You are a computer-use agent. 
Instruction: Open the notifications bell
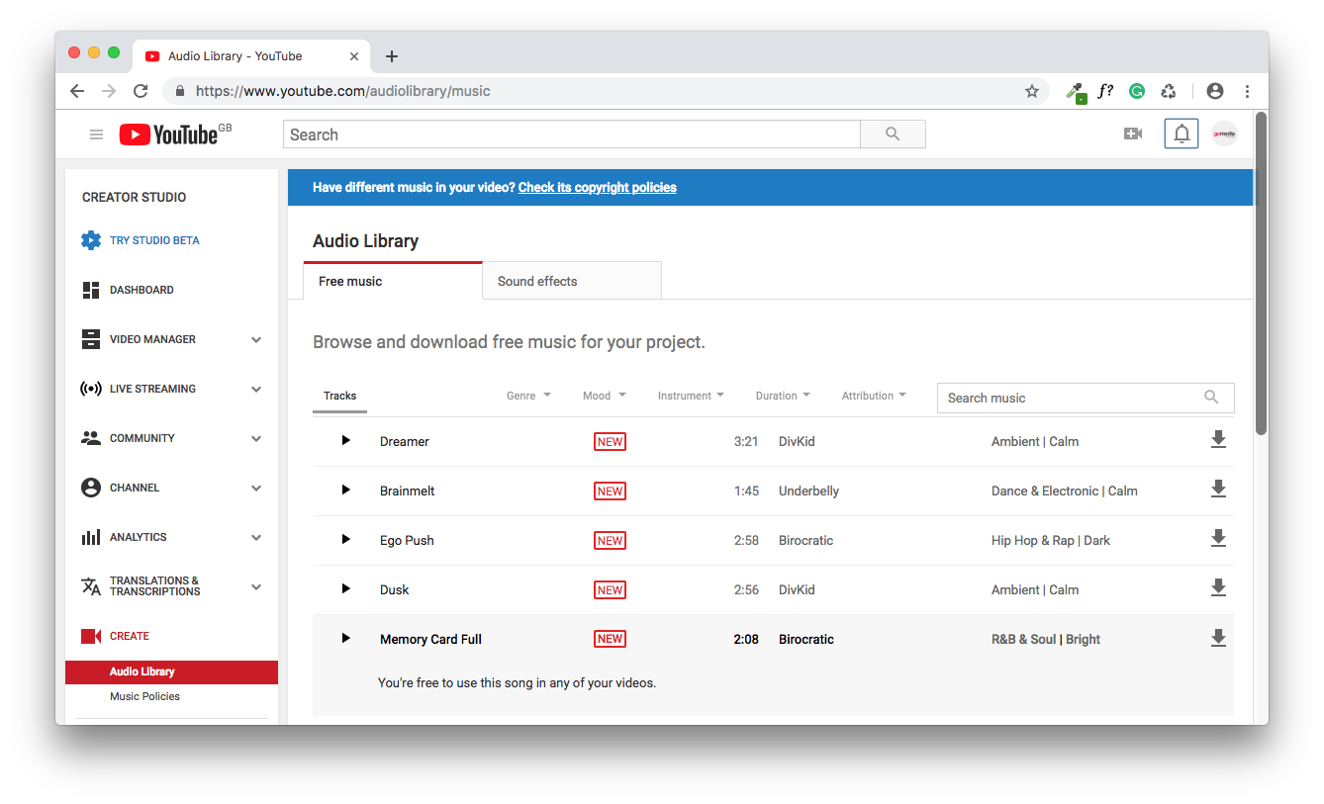(1182, 134)
